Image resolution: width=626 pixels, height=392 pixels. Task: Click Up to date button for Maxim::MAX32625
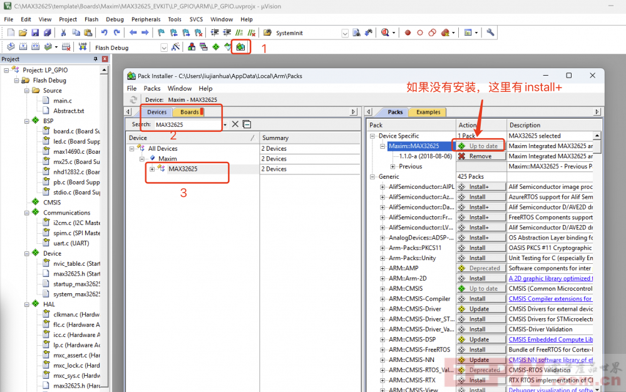pos(481,146)
